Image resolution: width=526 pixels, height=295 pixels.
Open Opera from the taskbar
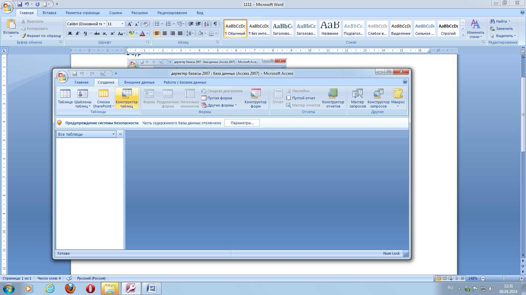click(x=90, y=288)
